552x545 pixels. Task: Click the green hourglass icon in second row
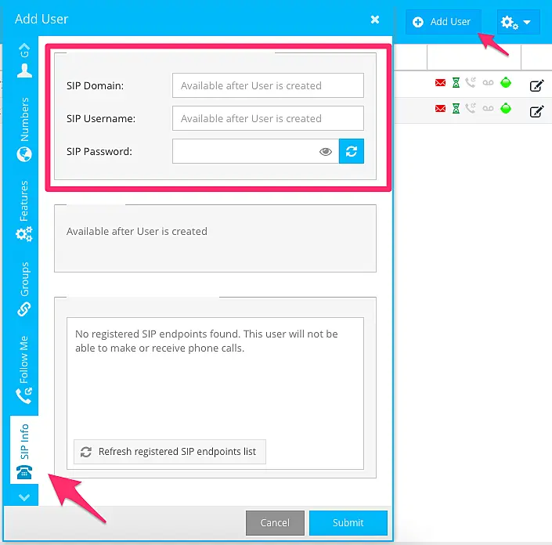456,108
